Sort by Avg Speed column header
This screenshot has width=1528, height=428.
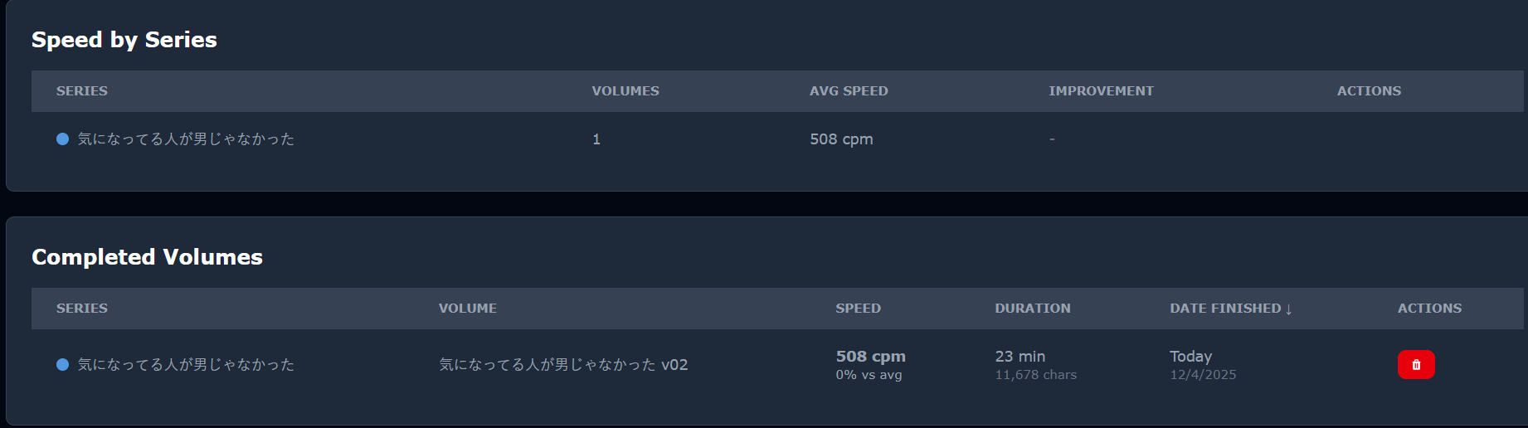click(x=848, y=91)
